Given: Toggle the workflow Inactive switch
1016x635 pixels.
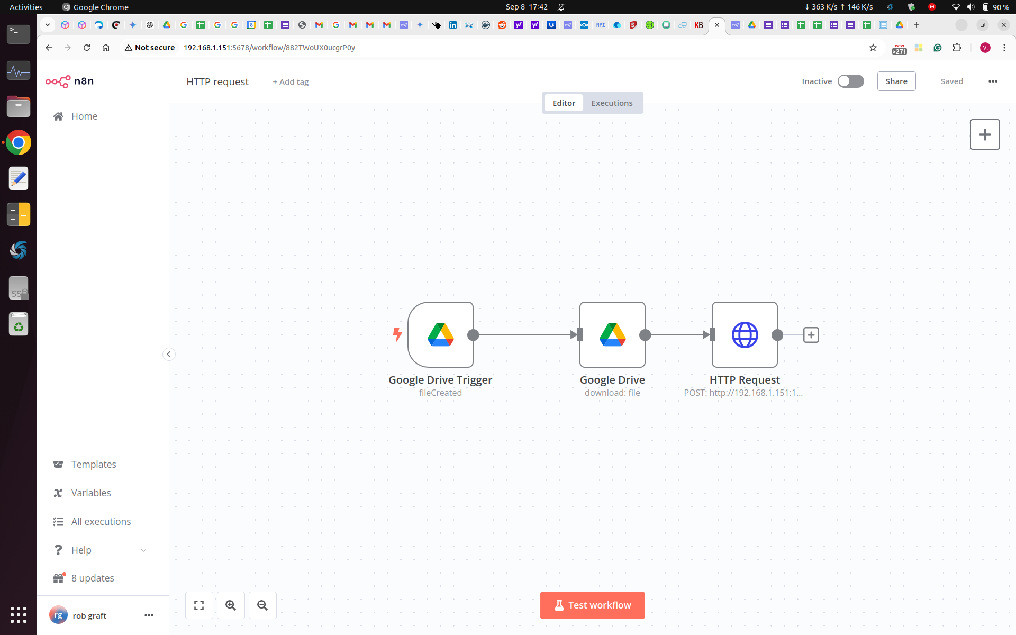Looking at the screenshot, I should point(850,81).
